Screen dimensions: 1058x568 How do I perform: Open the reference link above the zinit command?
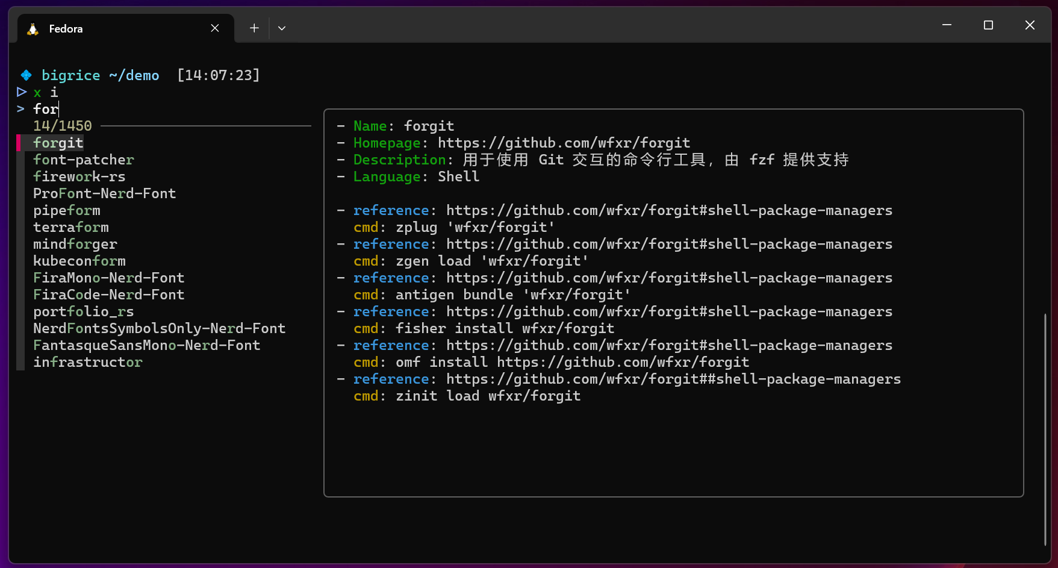coord(674,379)
